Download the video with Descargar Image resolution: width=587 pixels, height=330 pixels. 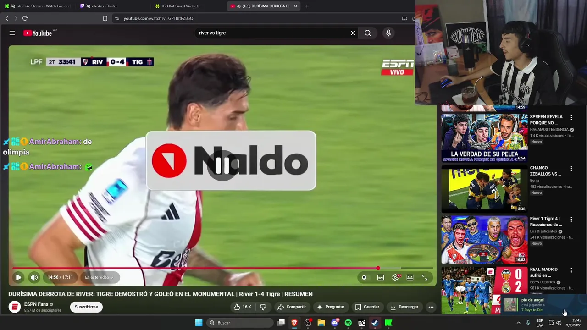(x=404, y=307)
